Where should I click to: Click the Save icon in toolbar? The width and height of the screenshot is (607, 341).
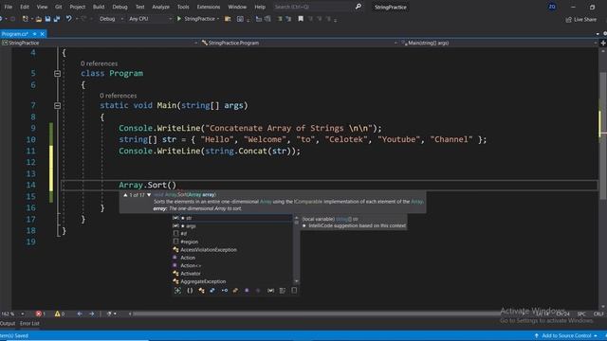[47, 19]
